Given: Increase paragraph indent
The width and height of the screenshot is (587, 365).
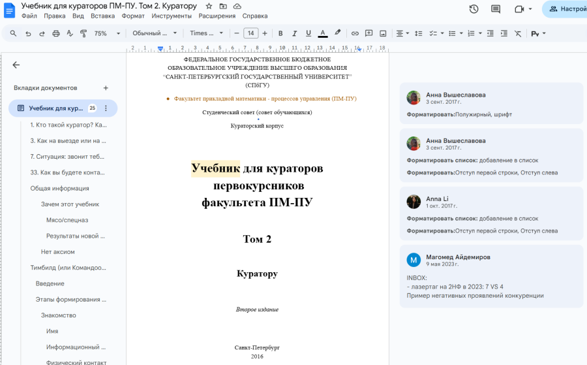Looking at the screenshot, I should [504, 33].
